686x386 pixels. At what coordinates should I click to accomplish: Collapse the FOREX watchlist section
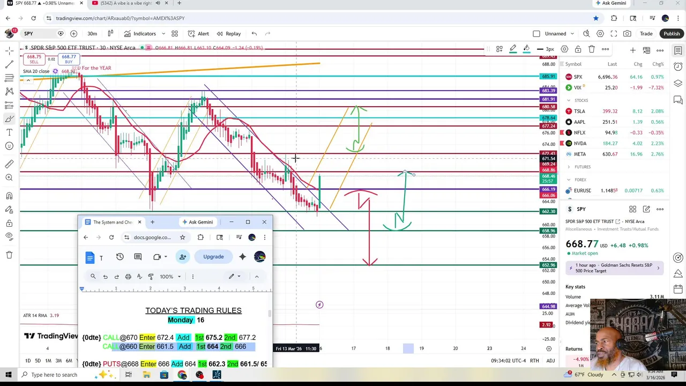(569, 180)
